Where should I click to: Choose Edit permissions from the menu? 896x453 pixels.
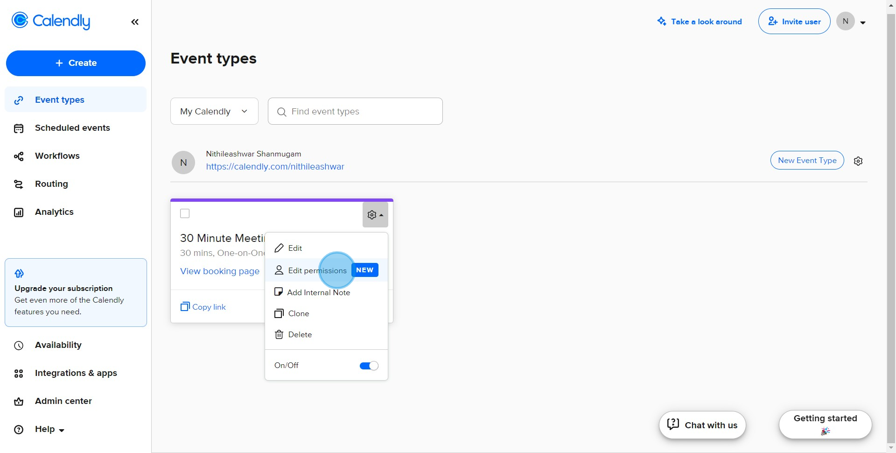[326, 270]
